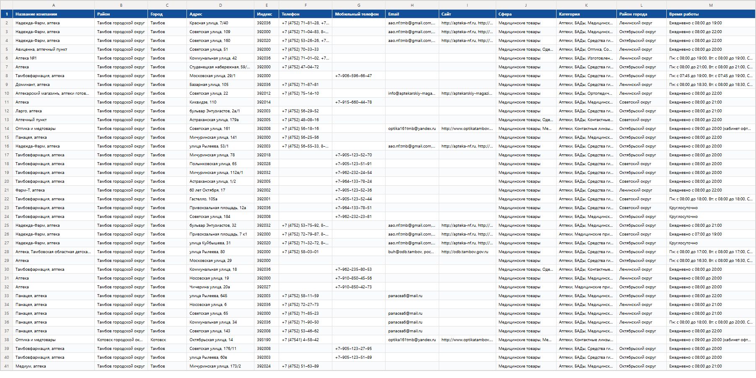Select the district cell starting 'Котовск городской'
The height and width of the screenshot is (378, 756).
pyautogui.click(x=121, y=340)
